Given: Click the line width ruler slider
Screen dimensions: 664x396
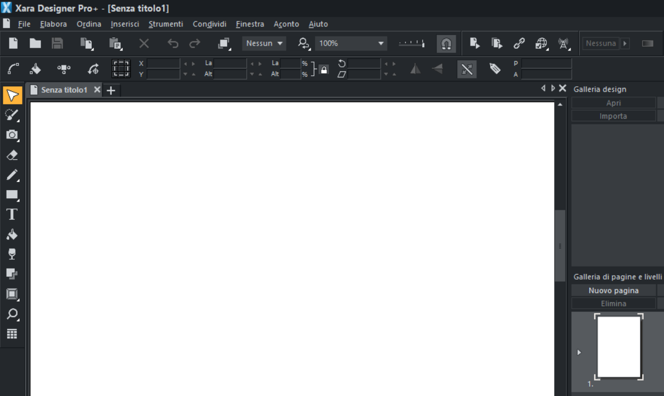Looking at the screenshot, I should click(x=412, y=43).
